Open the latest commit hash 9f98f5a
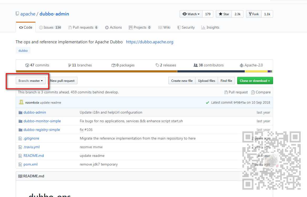 [x=240, y=103]
